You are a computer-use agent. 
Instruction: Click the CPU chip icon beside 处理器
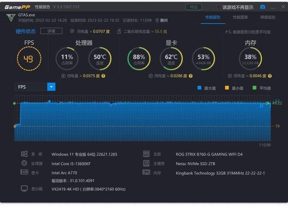pyautogui.click(x=24, y=163)
